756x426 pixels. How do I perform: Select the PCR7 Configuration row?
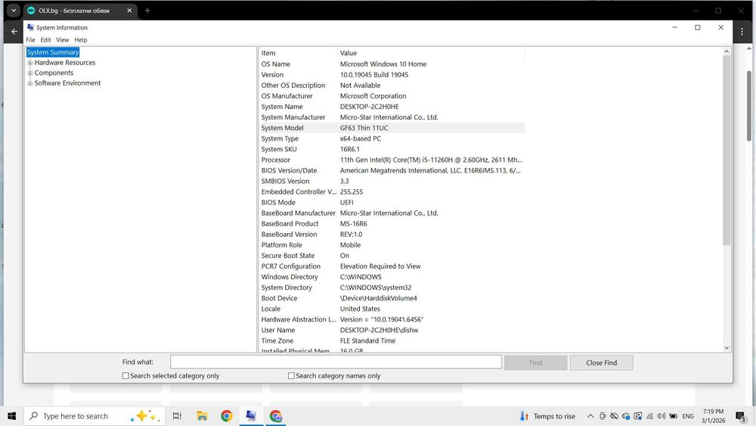click(392, 266)
